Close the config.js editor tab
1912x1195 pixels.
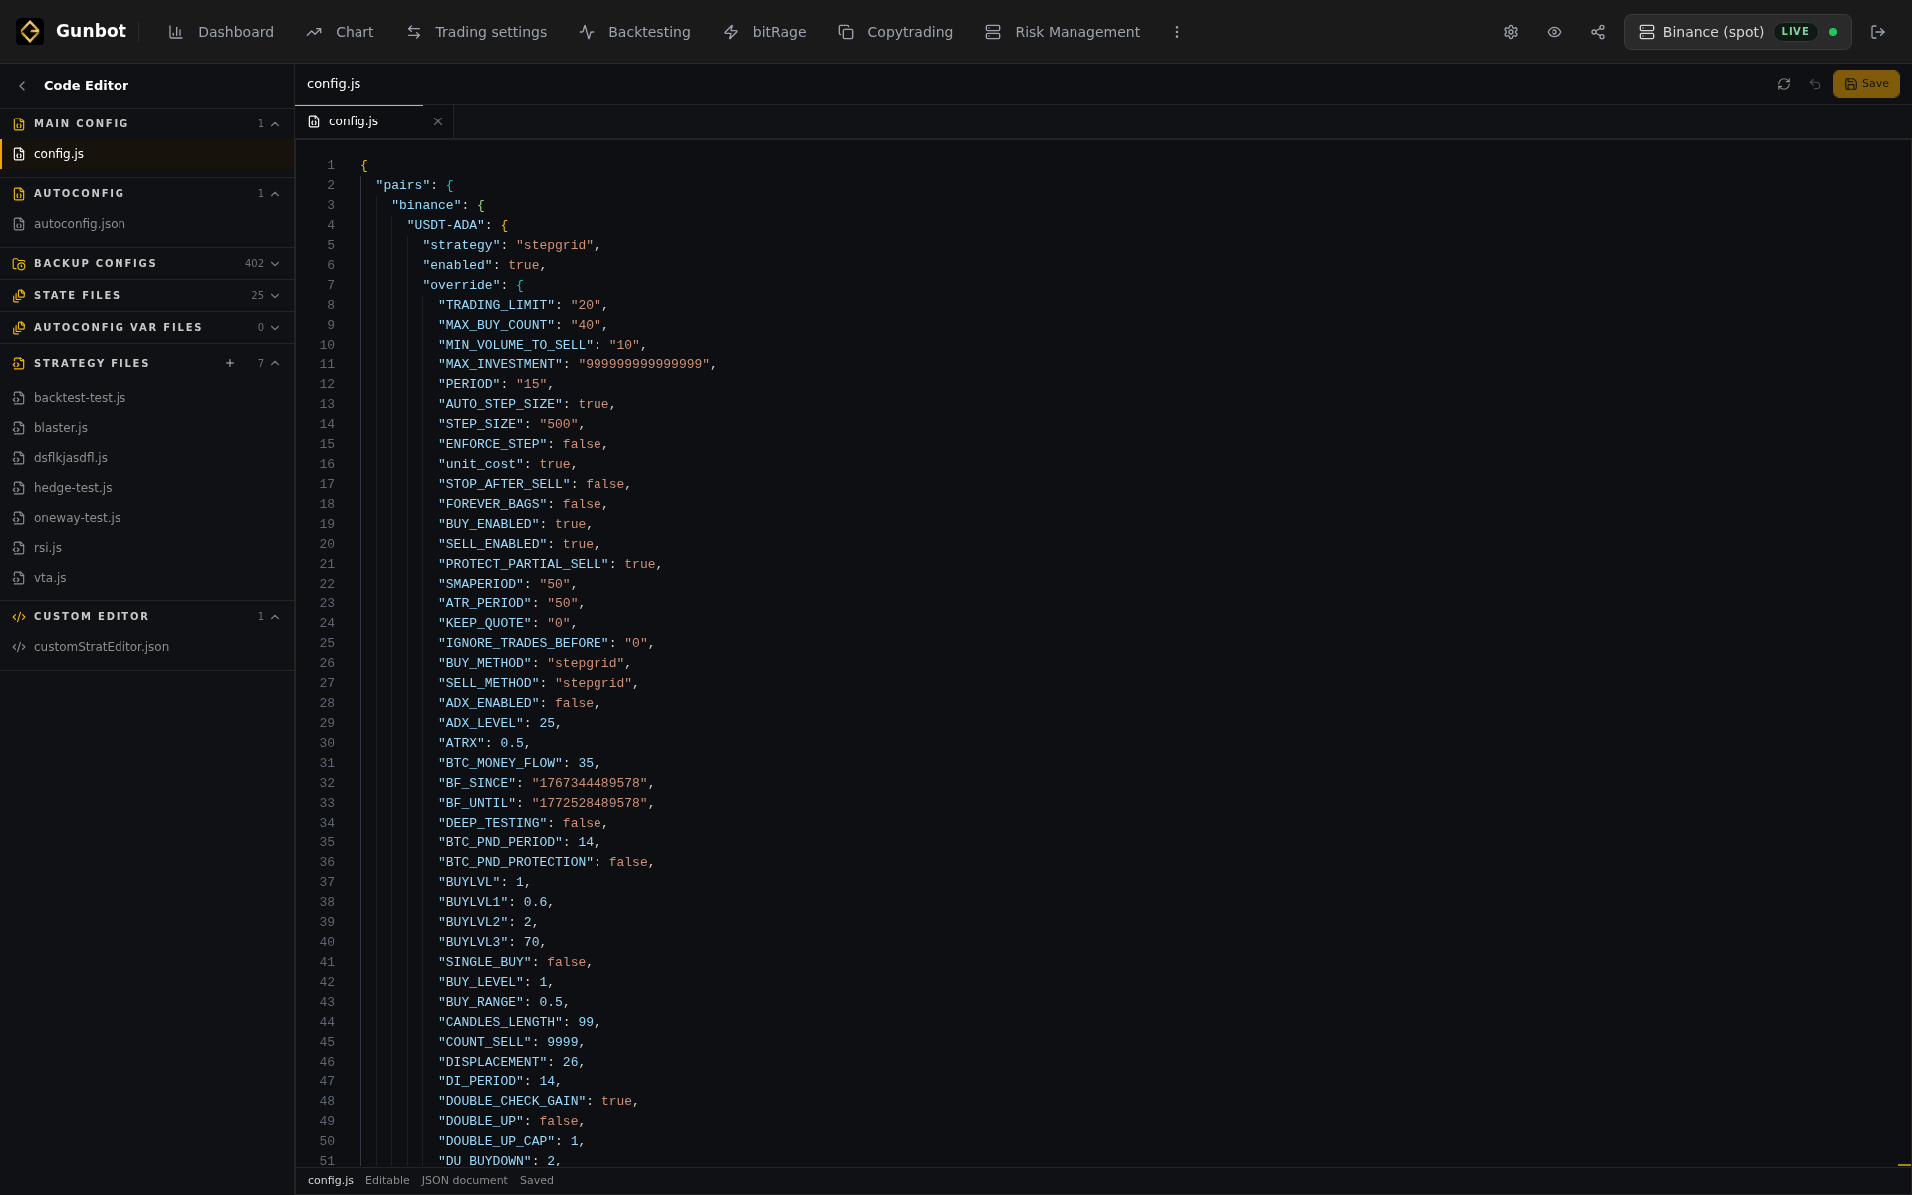438,121
